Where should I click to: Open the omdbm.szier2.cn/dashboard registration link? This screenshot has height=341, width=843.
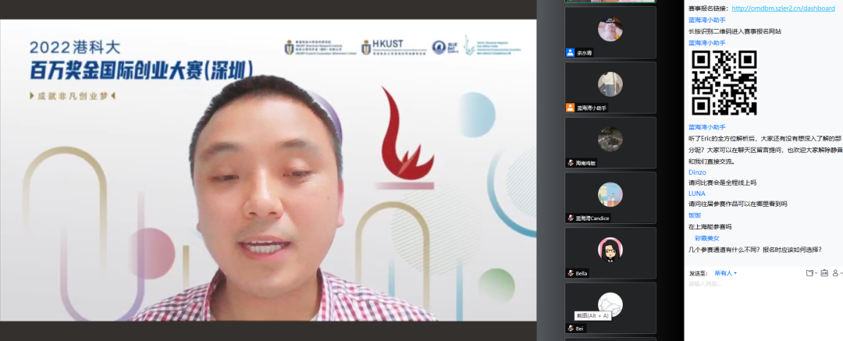(783, 9)
